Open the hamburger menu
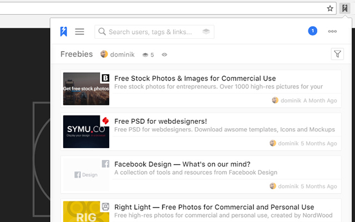 click(x=80, y=32)
